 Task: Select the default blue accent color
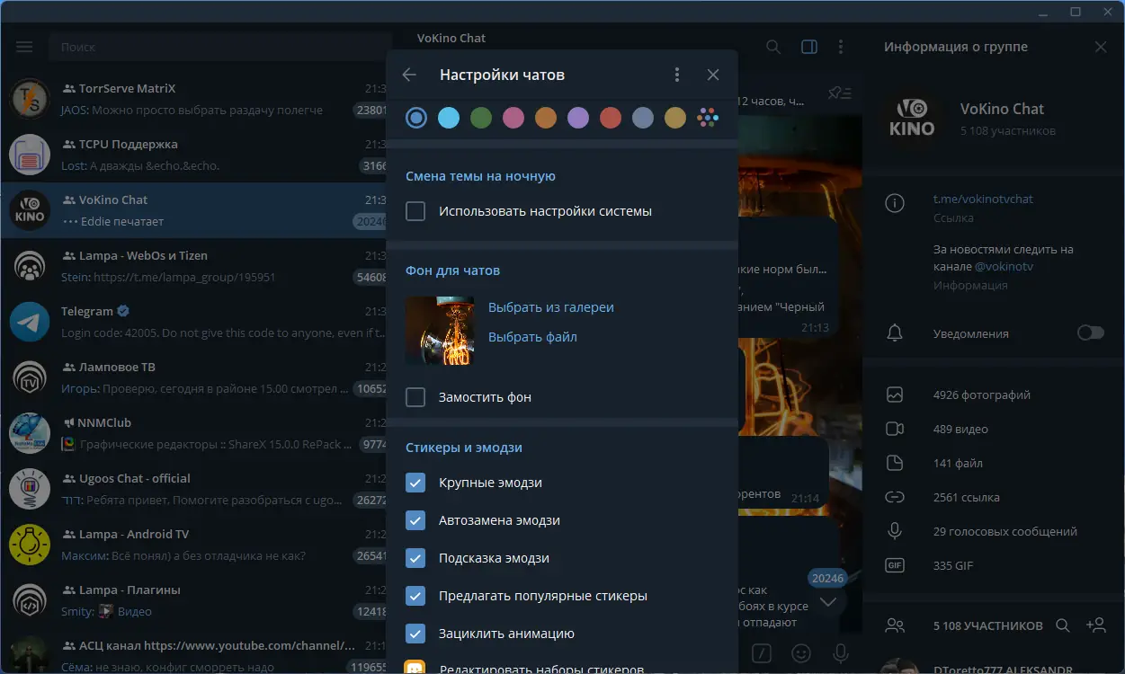(416, 118)
